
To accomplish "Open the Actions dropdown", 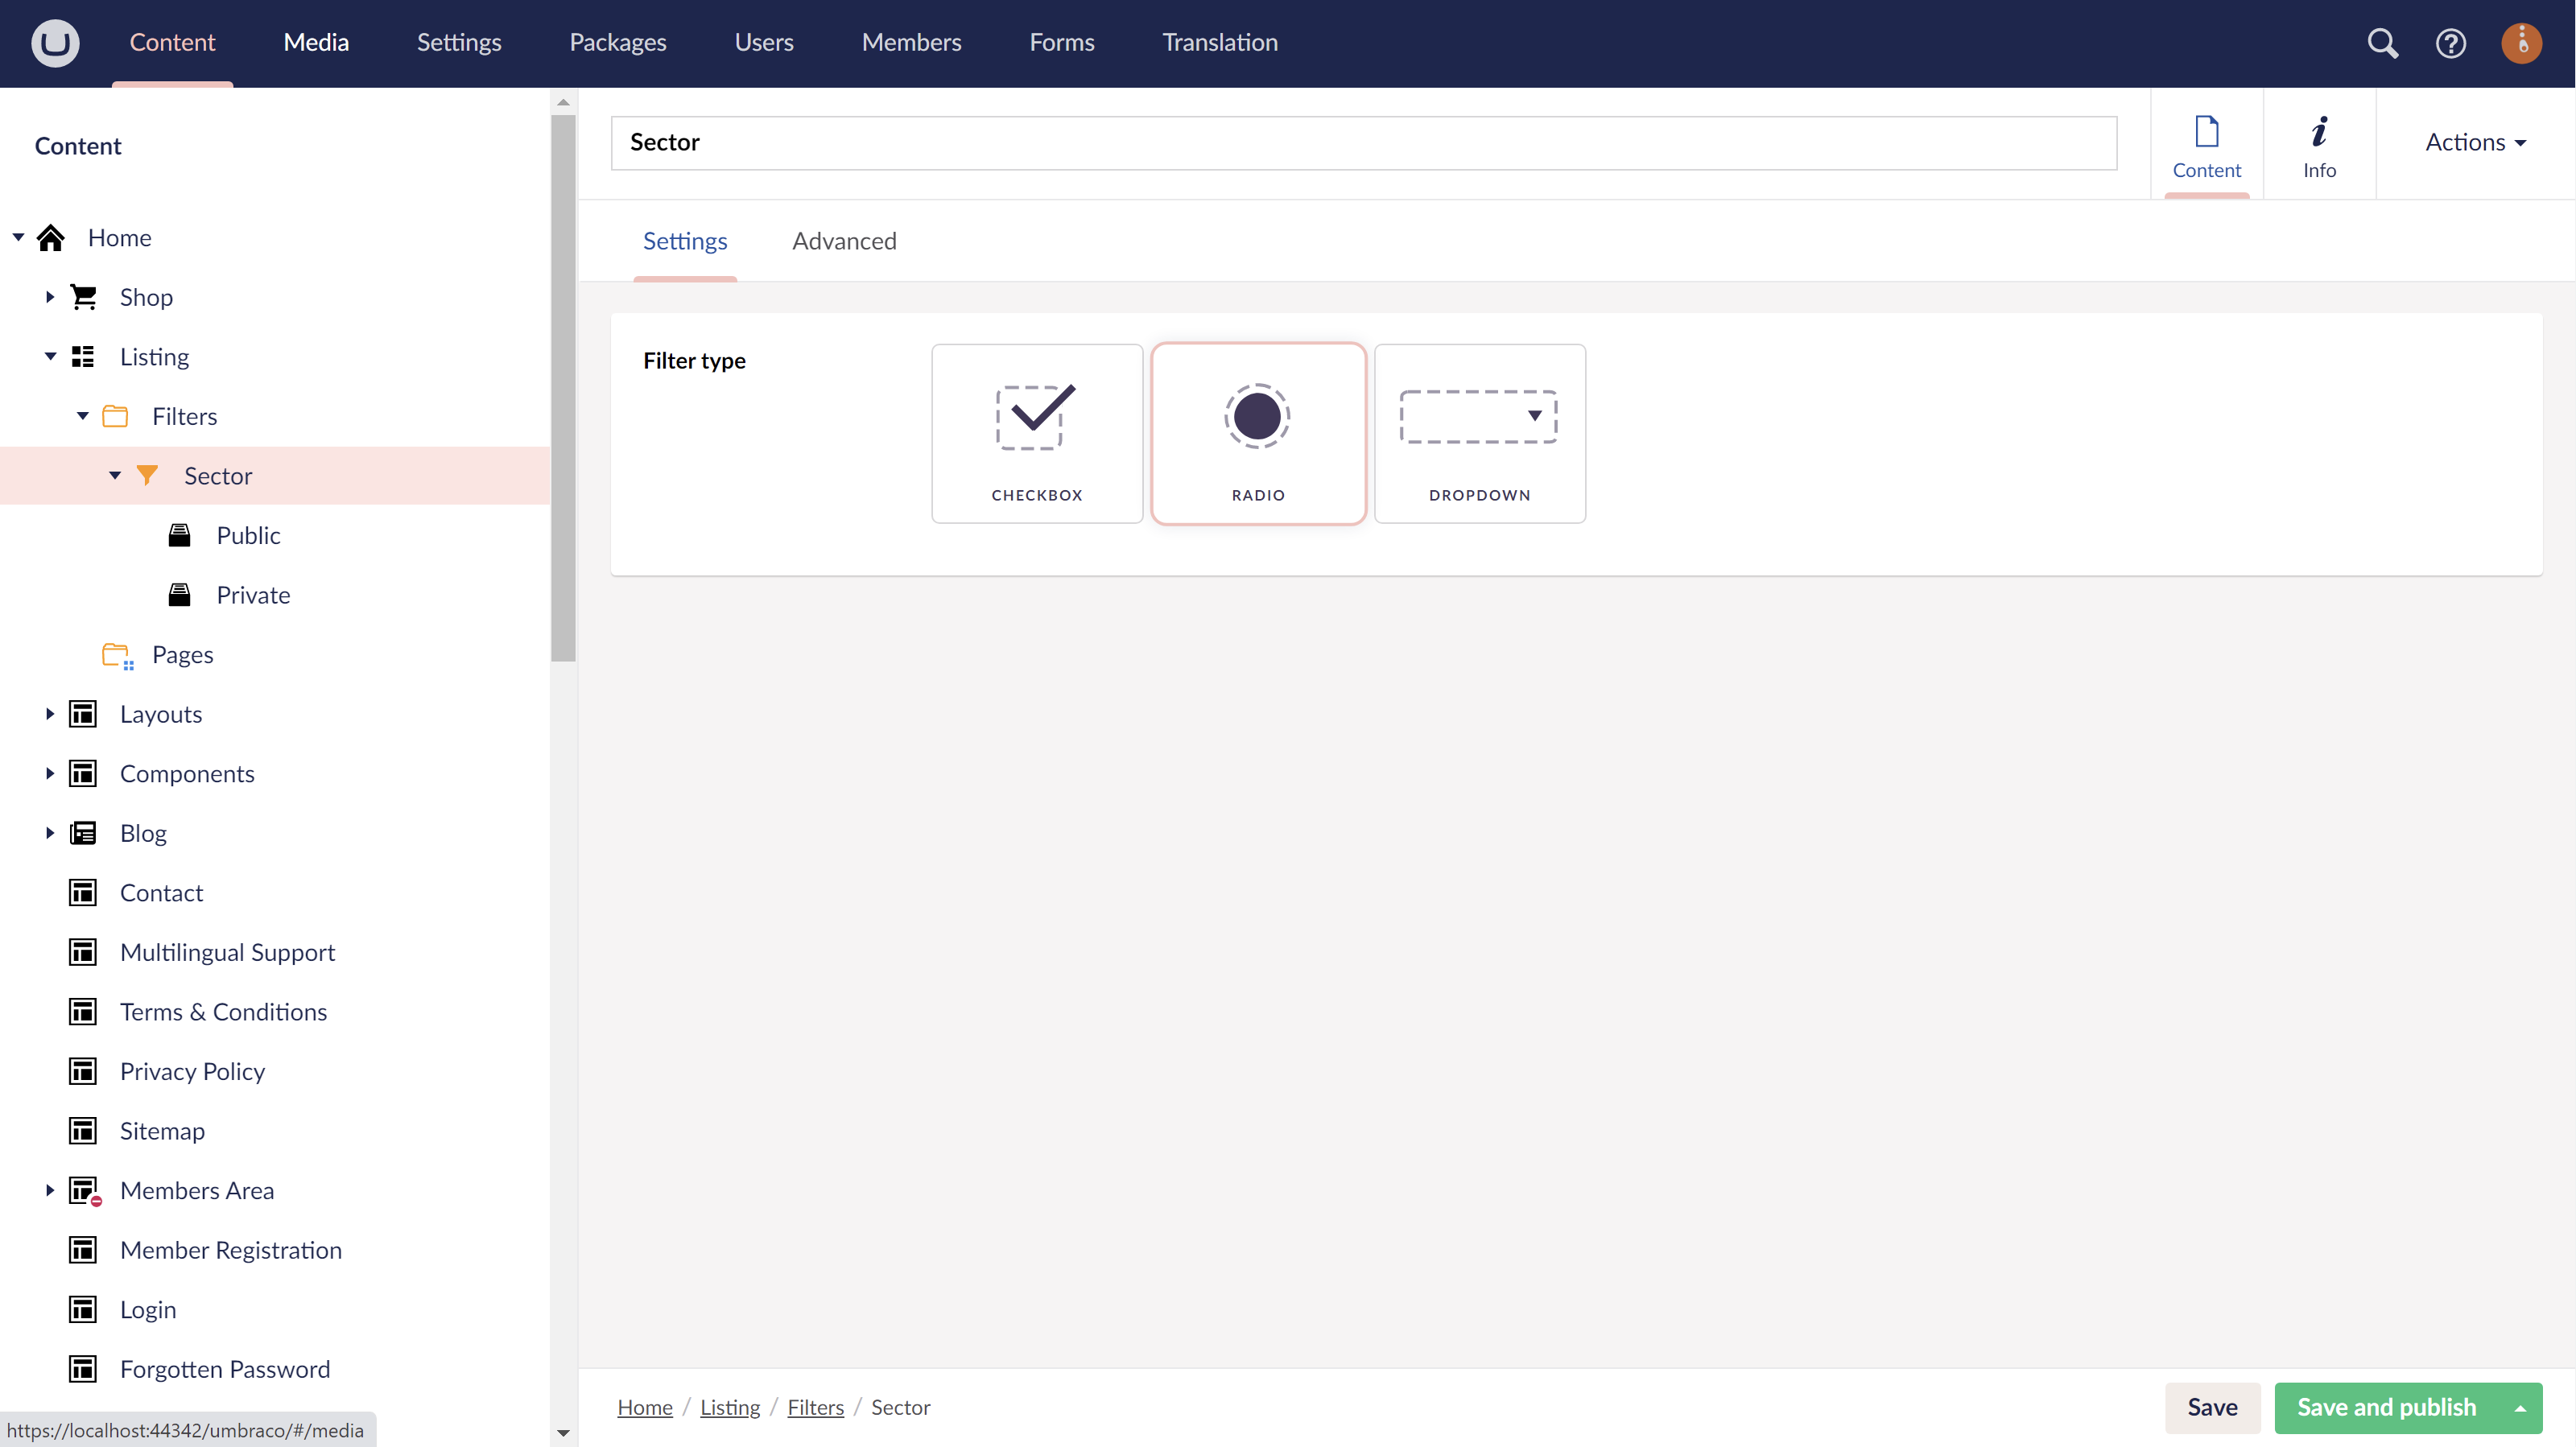I will coord(2475,142).
